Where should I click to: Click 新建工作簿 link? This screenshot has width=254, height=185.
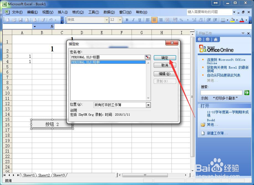(217, 133)
